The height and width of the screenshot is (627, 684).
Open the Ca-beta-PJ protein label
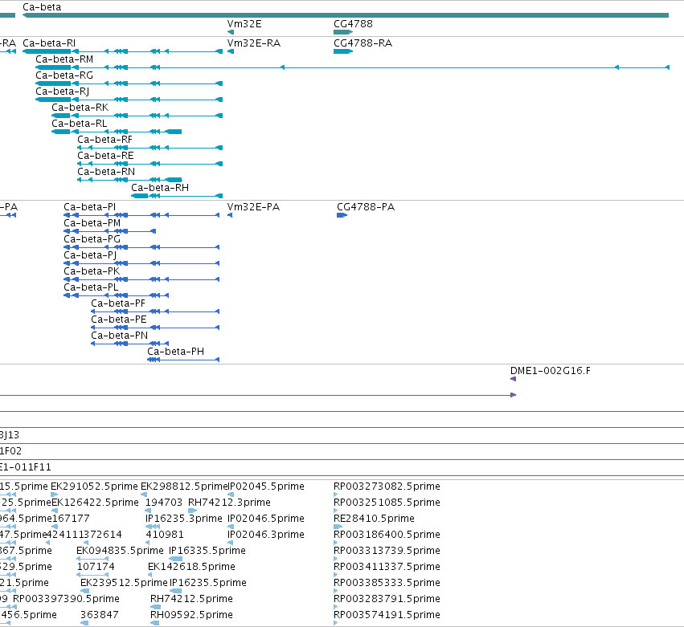(x=90, y=255)
